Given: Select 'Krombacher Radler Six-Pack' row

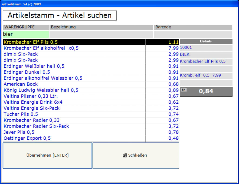Looking at the screenshot, I should tap(91, 126).
